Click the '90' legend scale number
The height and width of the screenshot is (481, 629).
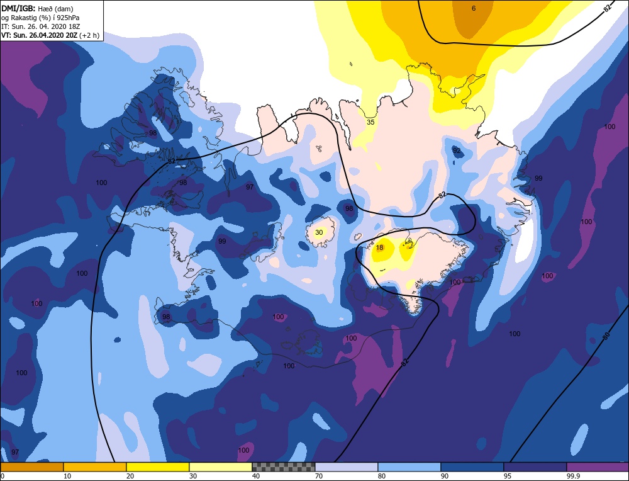445,476
